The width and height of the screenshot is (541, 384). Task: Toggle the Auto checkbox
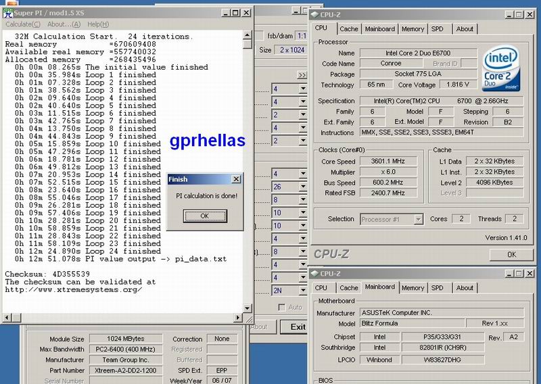point(282,307)
